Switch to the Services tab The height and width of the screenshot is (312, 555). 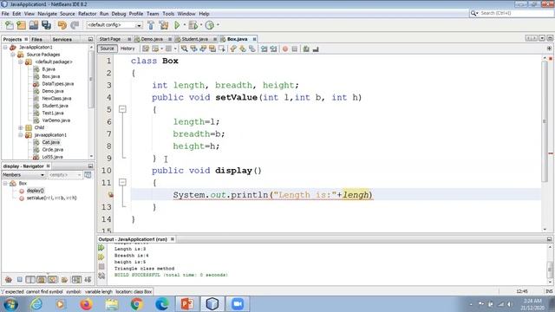coord(62,39)
